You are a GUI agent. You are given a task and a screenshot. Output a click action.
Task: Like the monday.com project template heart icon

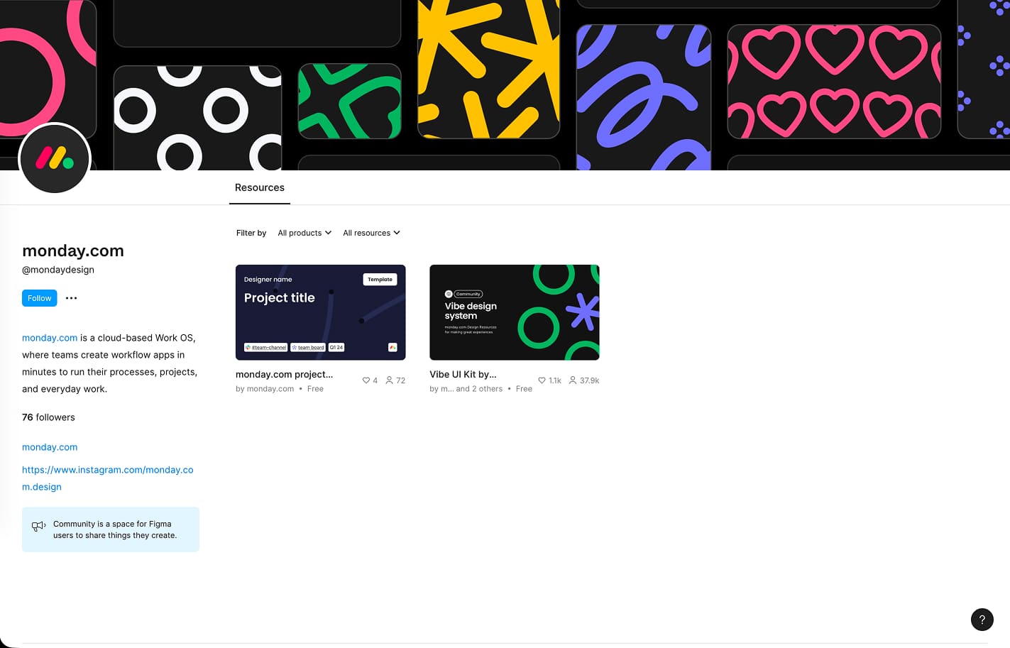(365, 380)
